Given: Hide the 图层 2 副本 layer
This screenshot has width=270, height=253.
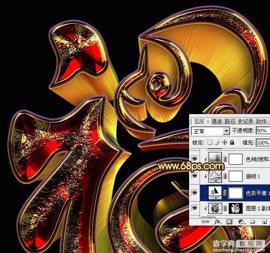Looking at the screenshot, I should [x=195, y=208].
